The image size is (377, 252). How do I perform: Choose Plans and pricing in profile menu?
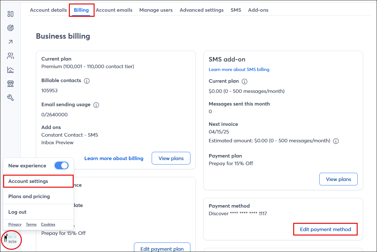(38, 196)
